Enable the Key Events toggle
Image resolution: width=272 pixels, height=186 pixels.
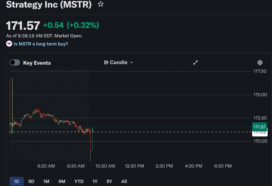point(15,62)
